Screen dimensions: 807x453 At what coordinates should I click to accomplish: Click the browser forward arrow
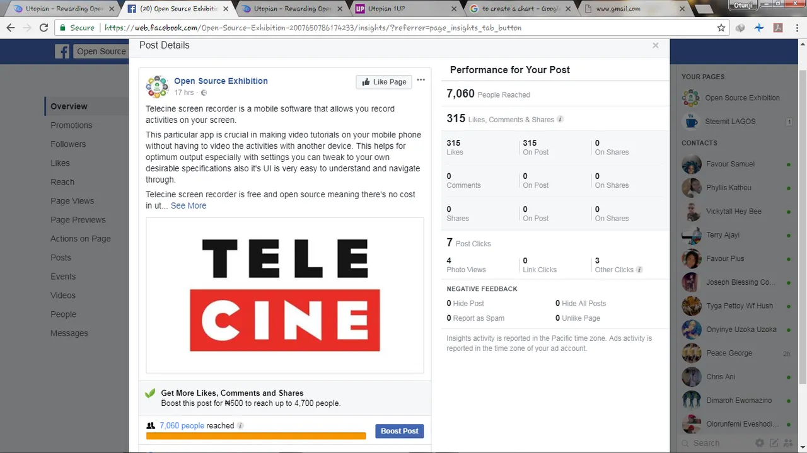tap(27, 28)
